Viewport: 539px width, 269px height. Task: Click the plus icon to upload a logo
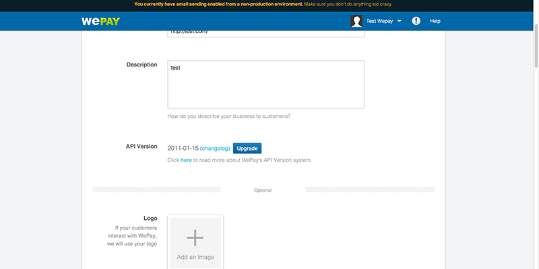195,237
